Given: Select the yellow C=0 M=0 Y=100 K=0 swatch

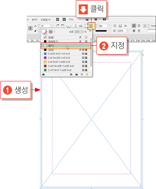Looking at the screenshot, I should (66, 62).
